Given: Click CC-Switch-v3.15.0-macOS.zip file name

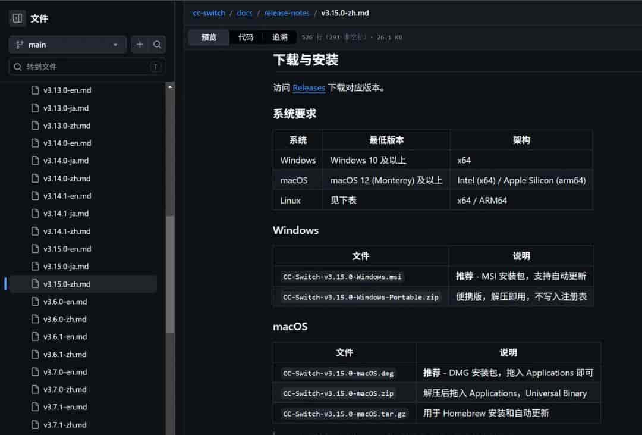Looking at the screenshot, I should pyautogui.click(x=338, y=393).
